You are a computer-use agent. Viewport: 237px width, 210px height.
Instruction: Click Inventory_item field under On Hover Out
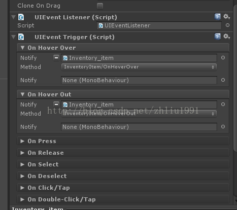coord(139,104)
